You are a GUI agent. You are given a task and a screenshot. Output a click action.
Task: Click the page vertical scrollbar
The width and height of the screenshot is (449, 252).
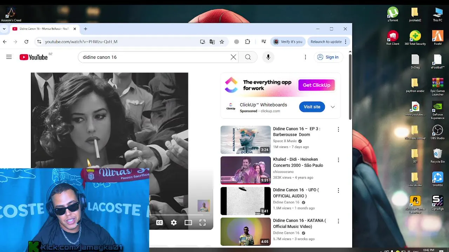[350, 86]
